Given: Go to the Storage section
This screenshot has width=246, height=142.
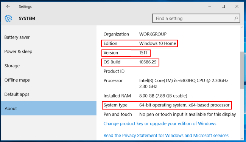Looking at the screenshot, I should tap(12, 66).
